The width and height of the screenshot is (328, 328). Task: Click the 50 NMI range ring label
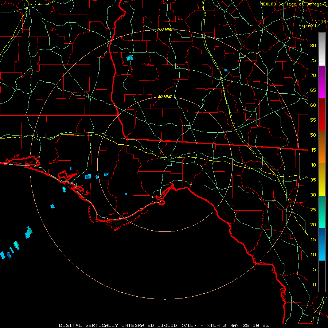click(x=165, y=97)
